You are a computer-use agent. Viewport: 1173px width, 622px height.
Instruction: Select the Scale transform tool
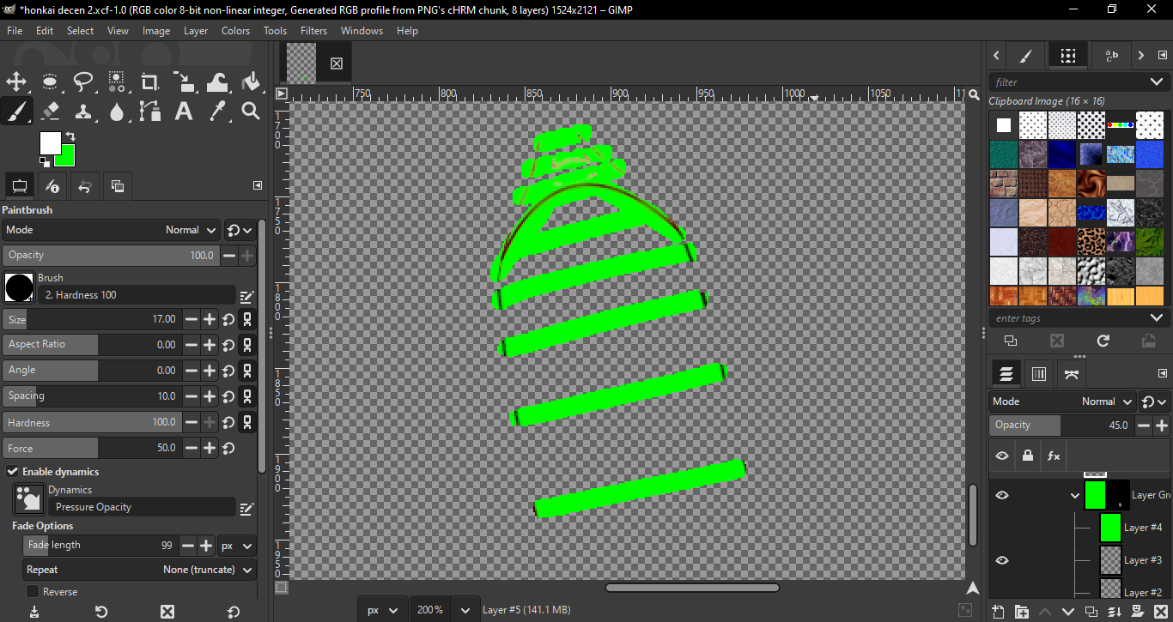tap(184, 82)
